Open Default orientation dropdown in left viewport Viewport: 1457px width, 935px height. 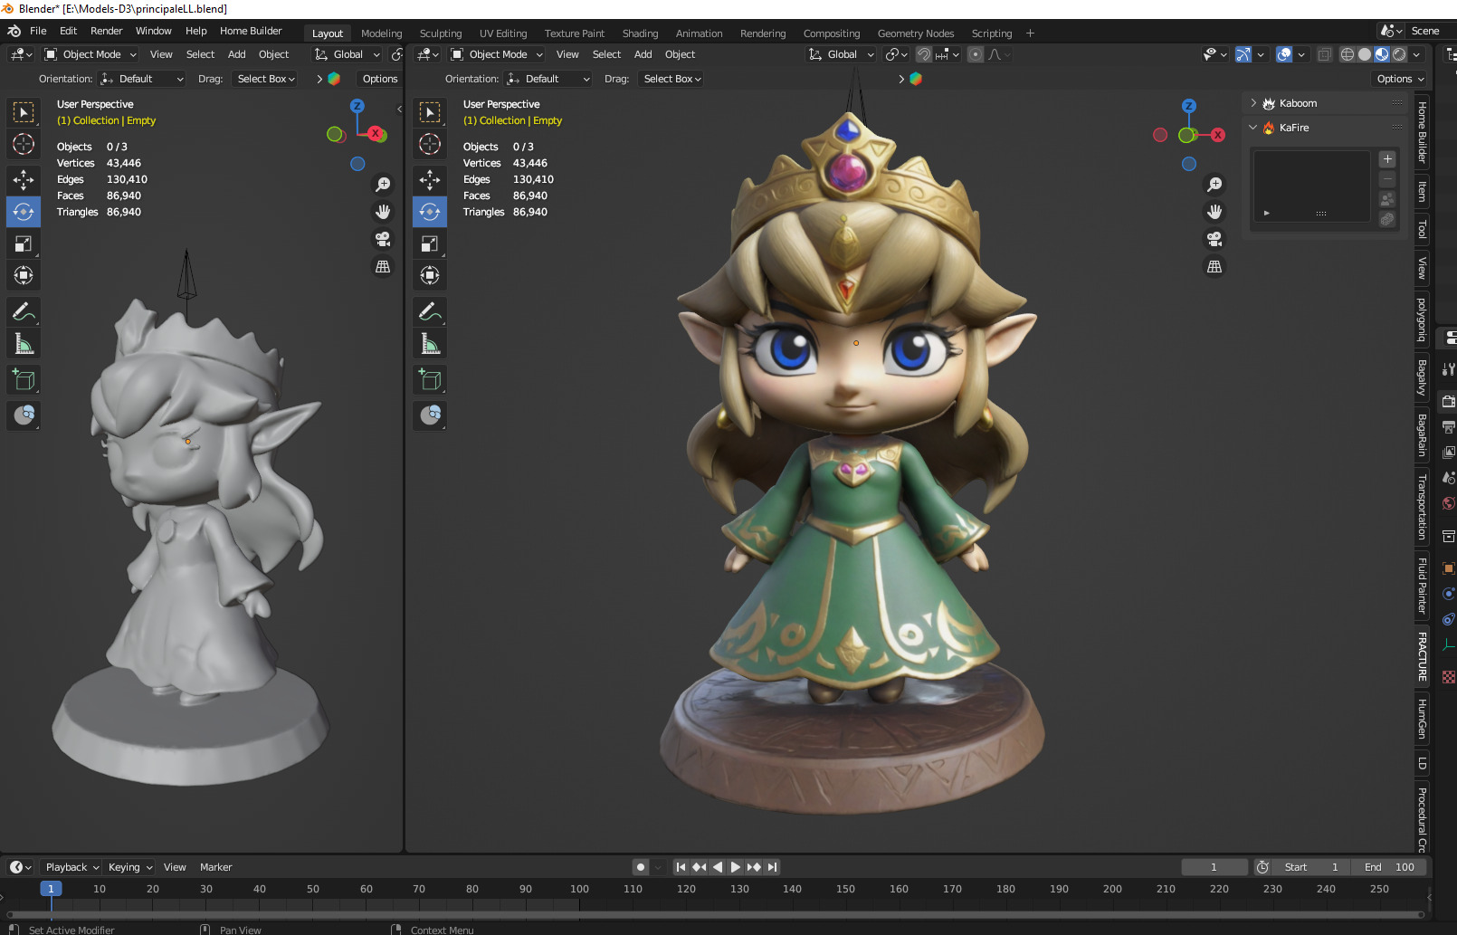tap(142, 79)
